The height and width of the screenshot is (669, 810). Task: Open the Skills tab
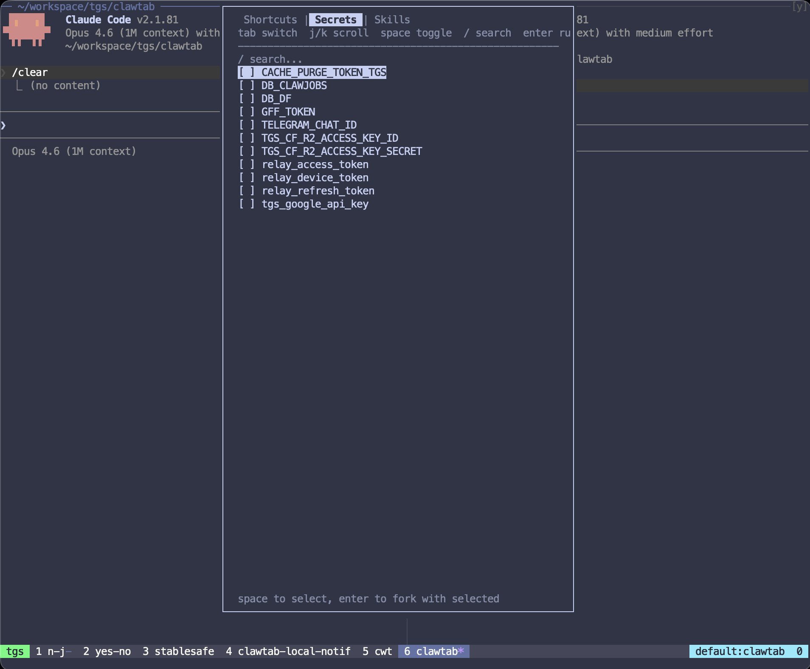tap(392, 20)
